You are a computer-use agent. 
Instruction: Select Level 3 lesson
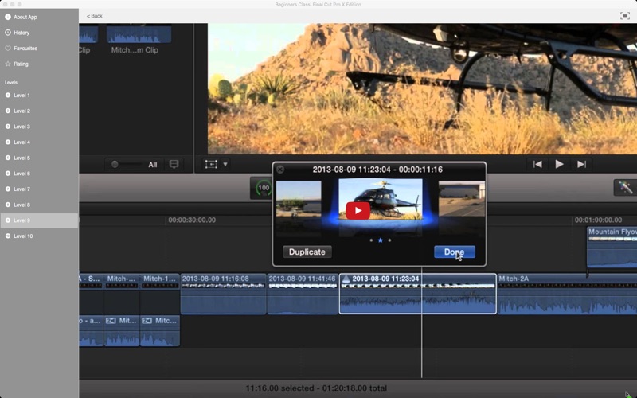39,127
